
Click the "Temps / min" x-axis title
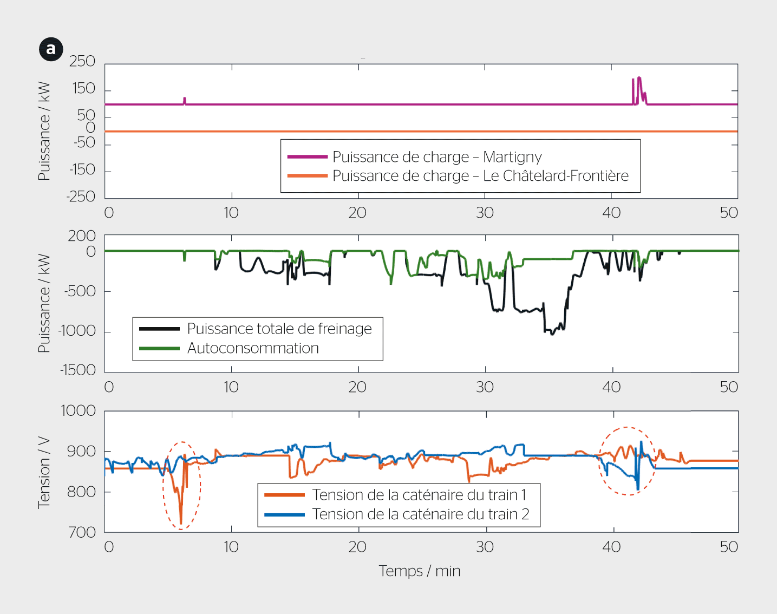coord(420,571)
